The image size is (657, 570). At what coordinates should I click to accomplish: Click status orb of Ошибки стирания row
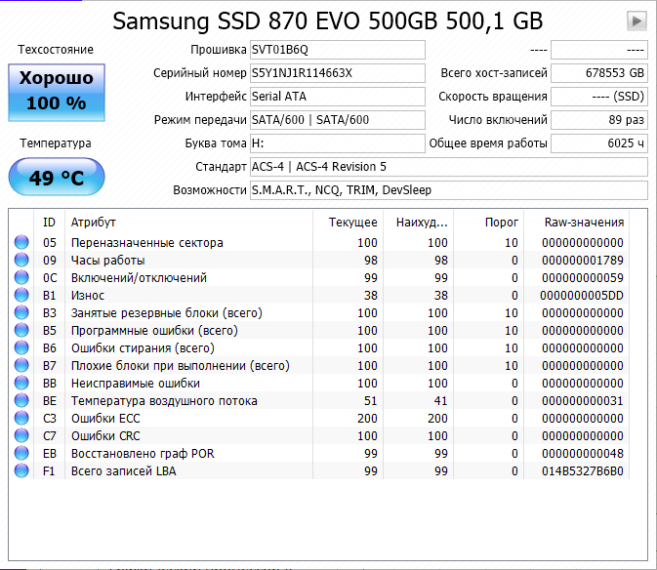[21, 347]
